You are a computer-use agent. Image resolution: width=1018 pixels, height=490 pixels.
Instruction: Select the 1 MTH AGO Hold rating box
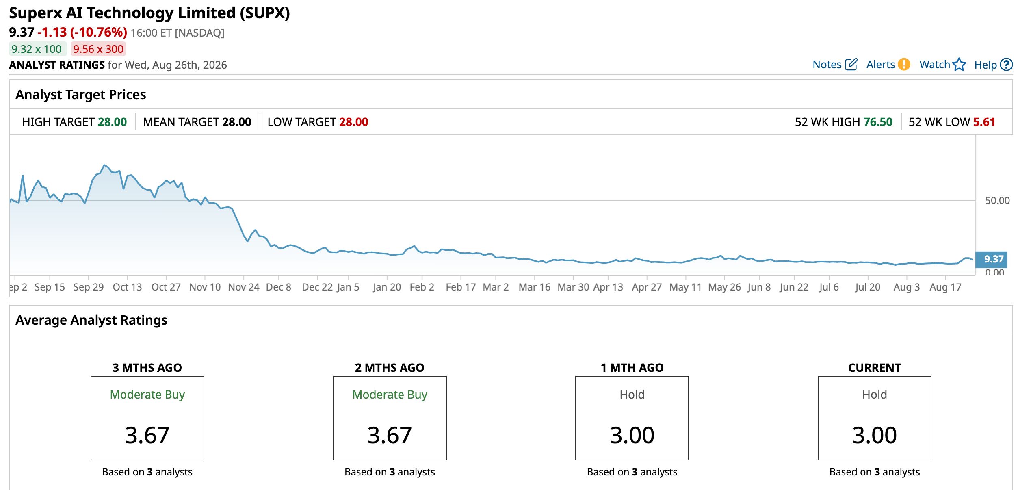[x=632, y=418]
